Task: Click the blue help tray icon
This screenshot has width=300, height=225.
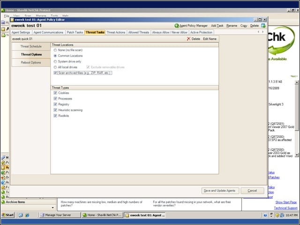Action: [x=265, y=215]
